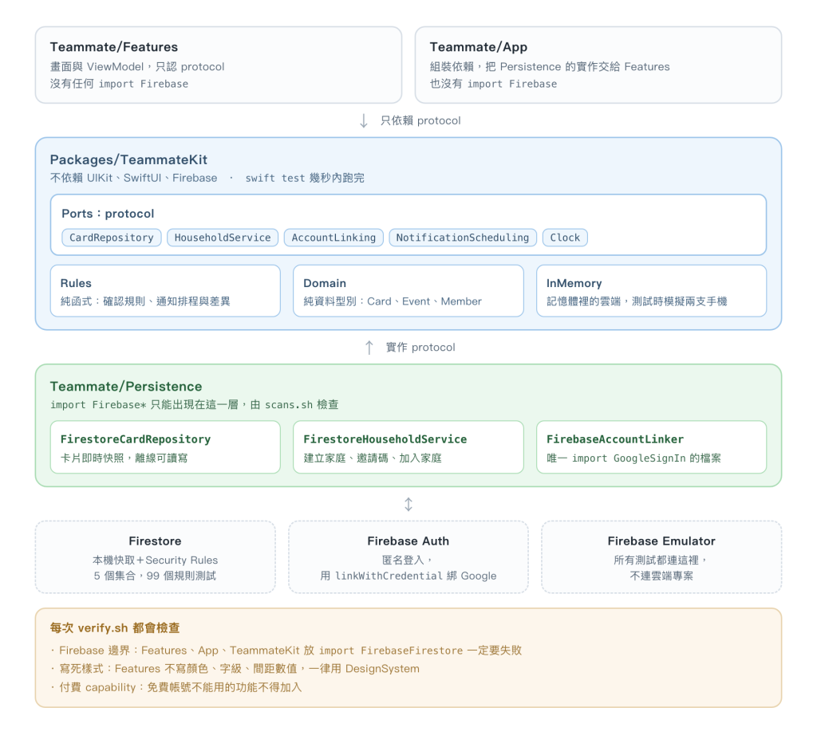Click the "FirestoreCardRepository" title
The image size is (817, 747).
[136, 439]
